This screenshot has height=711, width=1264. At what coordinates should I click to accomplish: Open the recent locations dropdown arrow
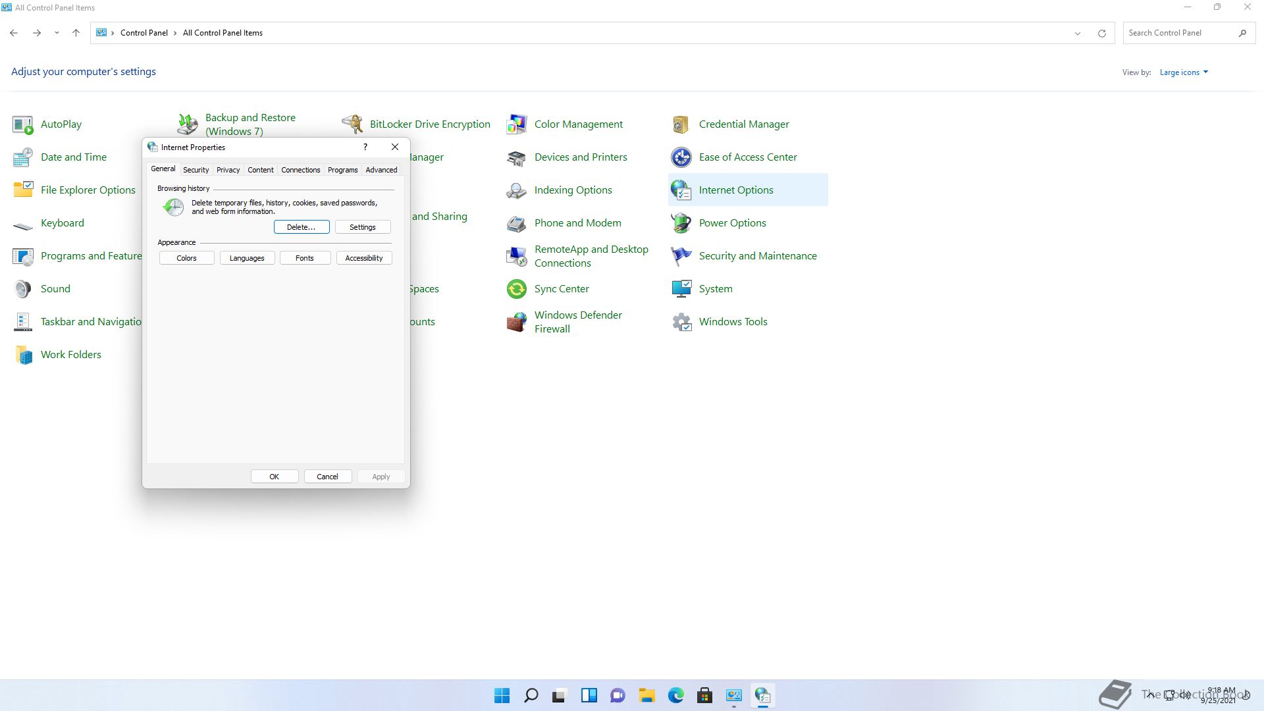tap(57, 33)
